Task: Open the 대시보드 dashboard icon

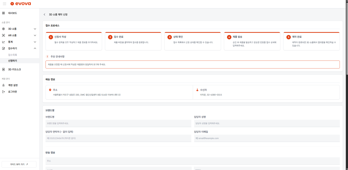Action: [4, 13]
